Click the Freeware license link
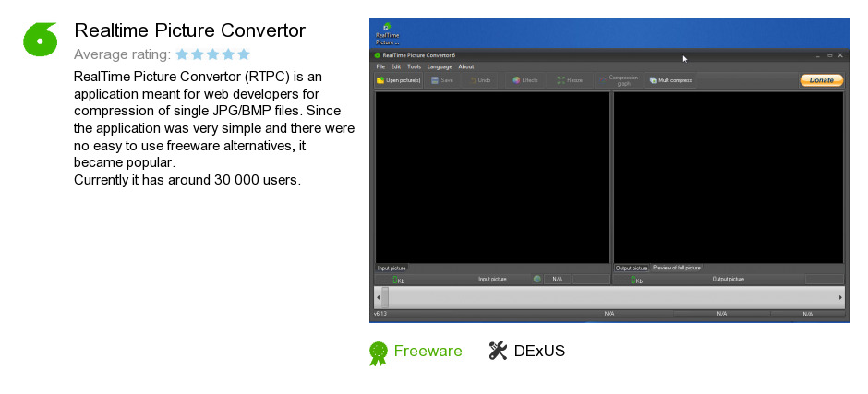This screenshot has height=394, width=868. click(x=428, y=351)
